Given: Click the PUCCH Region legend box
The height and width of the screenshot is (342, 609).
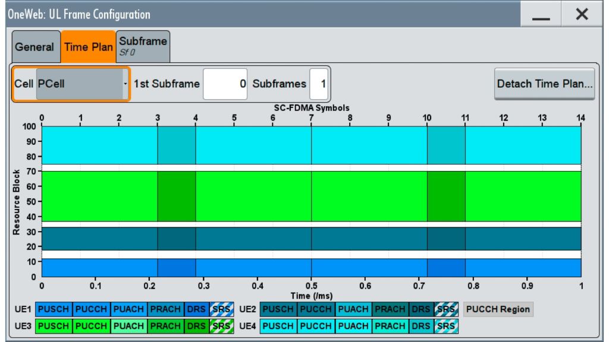Looking at the screenshot, I should point(498,309).
